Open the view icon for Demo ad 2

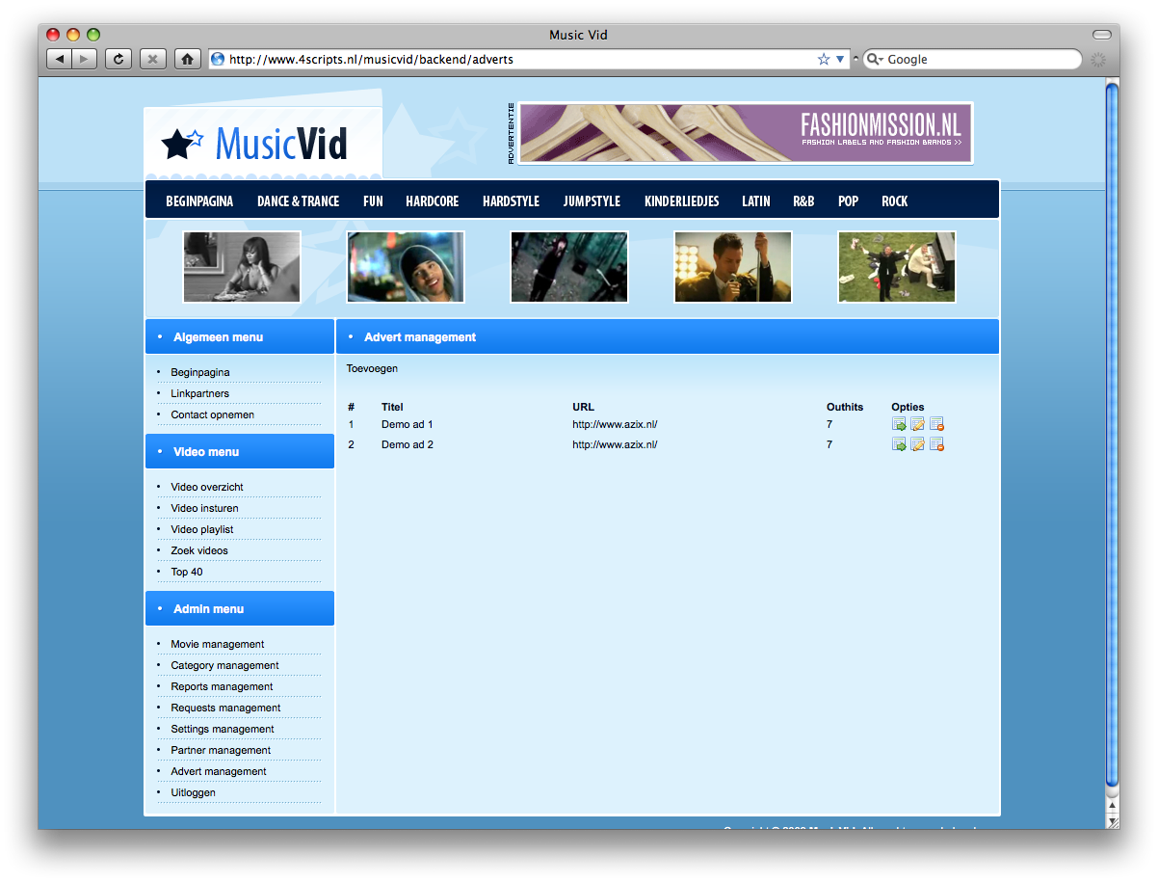898,444
